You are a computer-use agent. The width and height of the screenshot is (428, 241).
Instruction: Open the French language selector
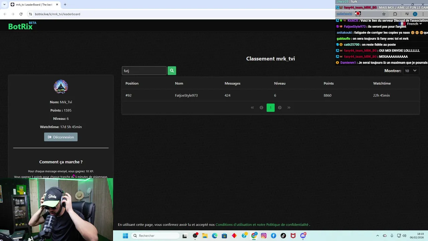(412, 24)
